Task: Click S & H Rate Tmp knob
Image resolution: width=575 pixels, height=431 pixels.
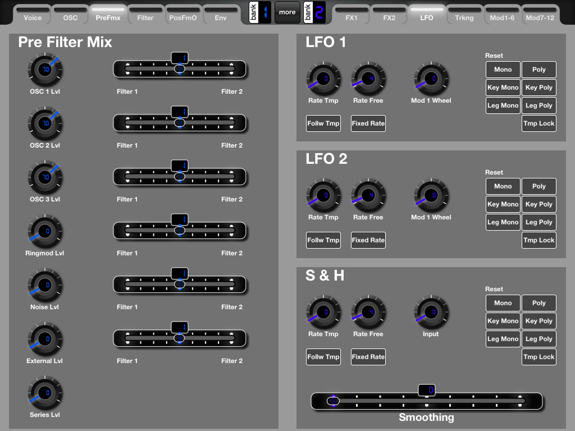Action: pyautogui.click(x=323, y=312)
